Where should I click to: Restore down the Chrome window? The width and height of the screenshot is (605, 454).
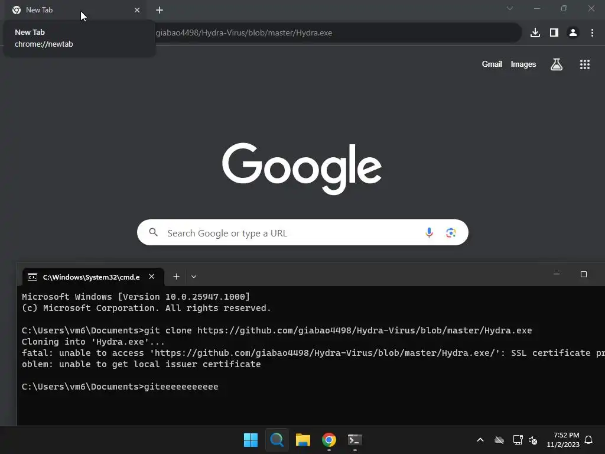click(564, 8)
